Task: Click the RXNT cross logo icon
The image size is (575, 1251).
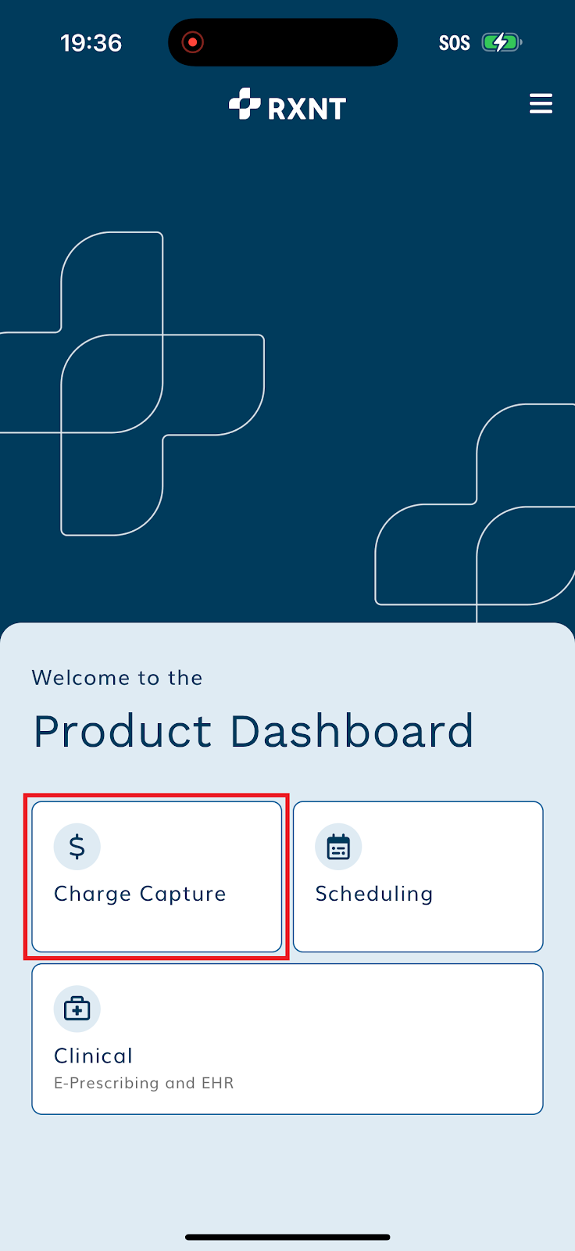Action: click(x=245, y=104)
